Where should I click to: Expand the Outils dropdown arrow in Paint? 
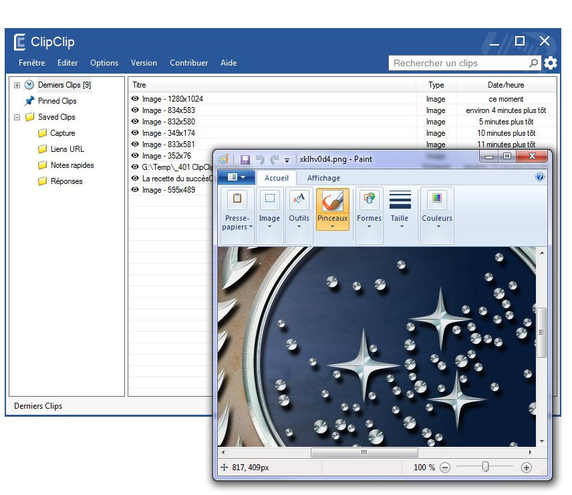click(299, 227)
